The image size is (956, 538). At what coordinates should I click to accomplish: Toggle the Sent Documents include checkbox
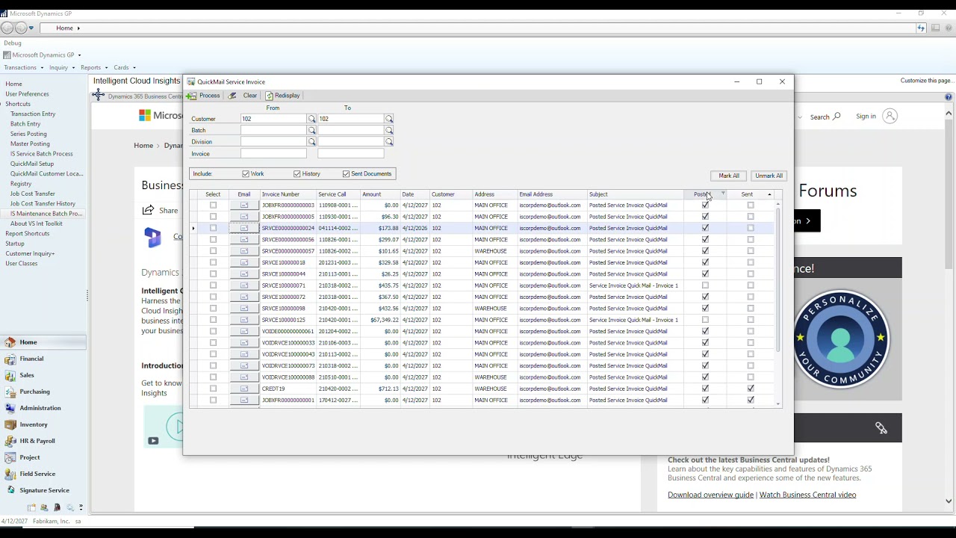pos(347,174)
